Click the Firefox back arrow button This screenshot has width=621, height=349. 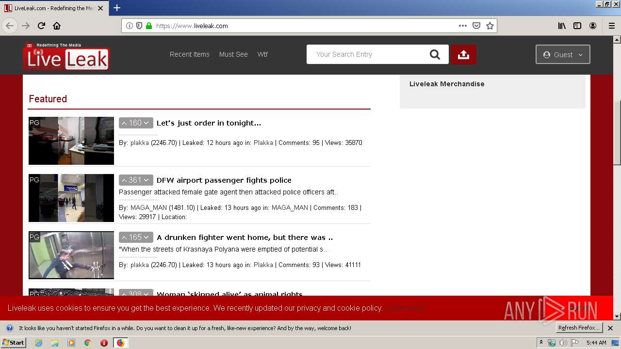(x=10, y=26)
